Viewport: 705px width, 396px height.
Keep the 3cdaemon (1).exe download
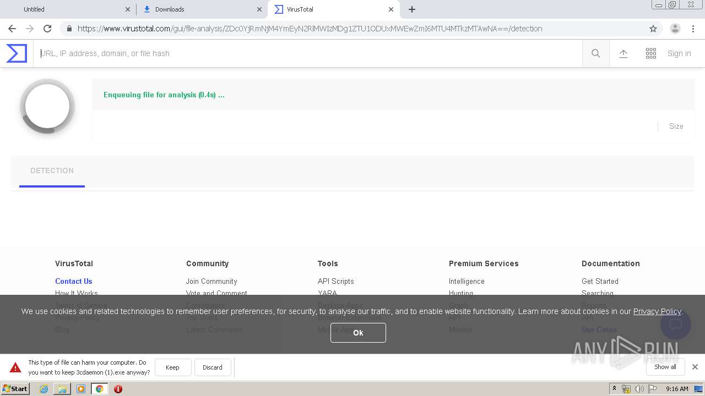[x=173, y=367]
